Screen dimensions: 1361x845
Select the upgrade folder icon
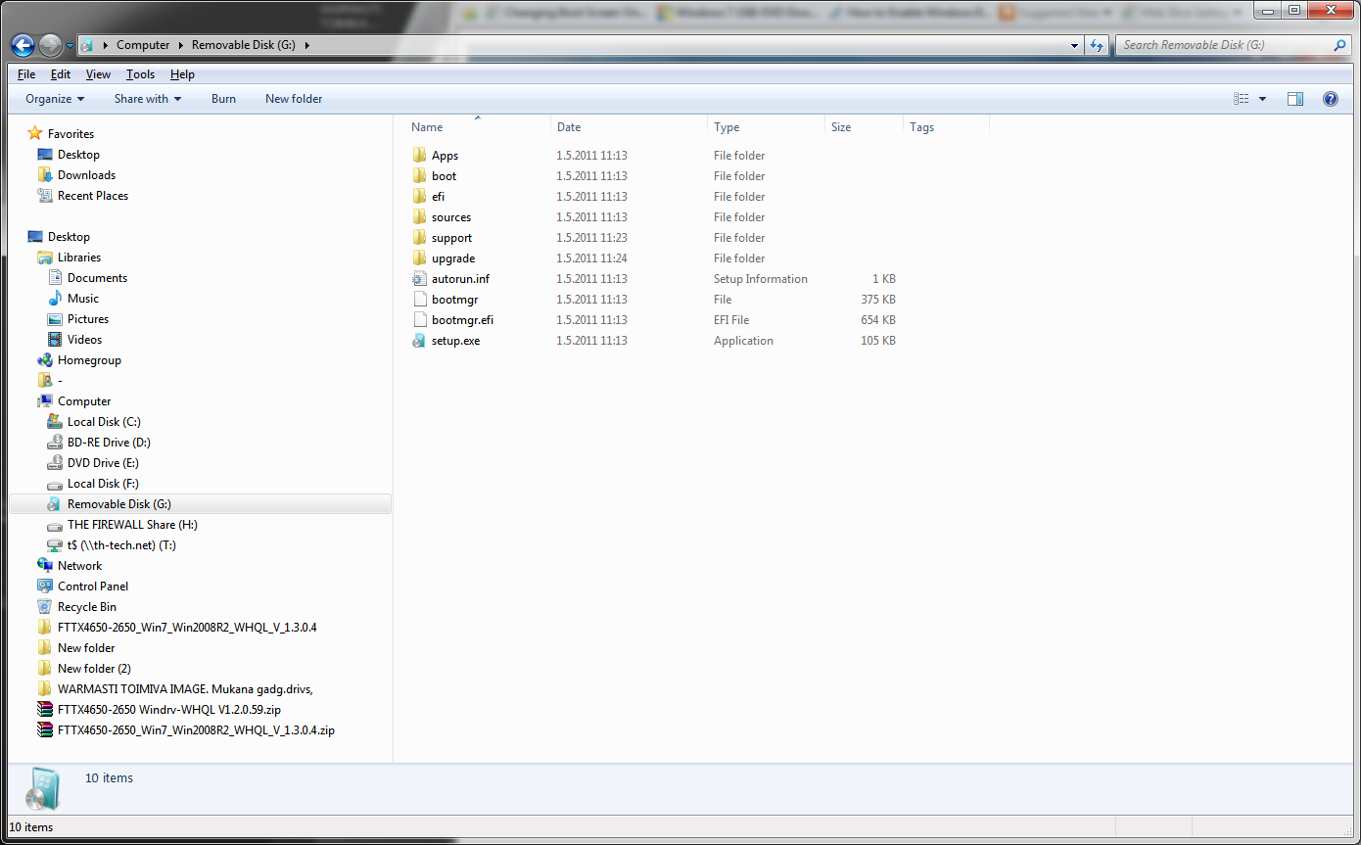(420, 258)
